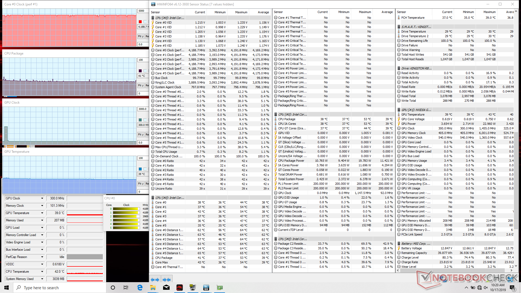Viewport: 521px width, 293px height.
Task: Open the Memory Used sensor dropdown in GPU-Z
Action: 42,220
